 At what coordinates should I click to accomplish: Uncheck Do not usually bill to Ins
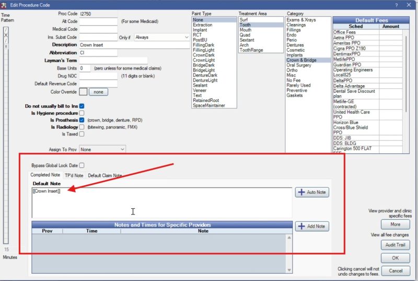pos(82,106)
